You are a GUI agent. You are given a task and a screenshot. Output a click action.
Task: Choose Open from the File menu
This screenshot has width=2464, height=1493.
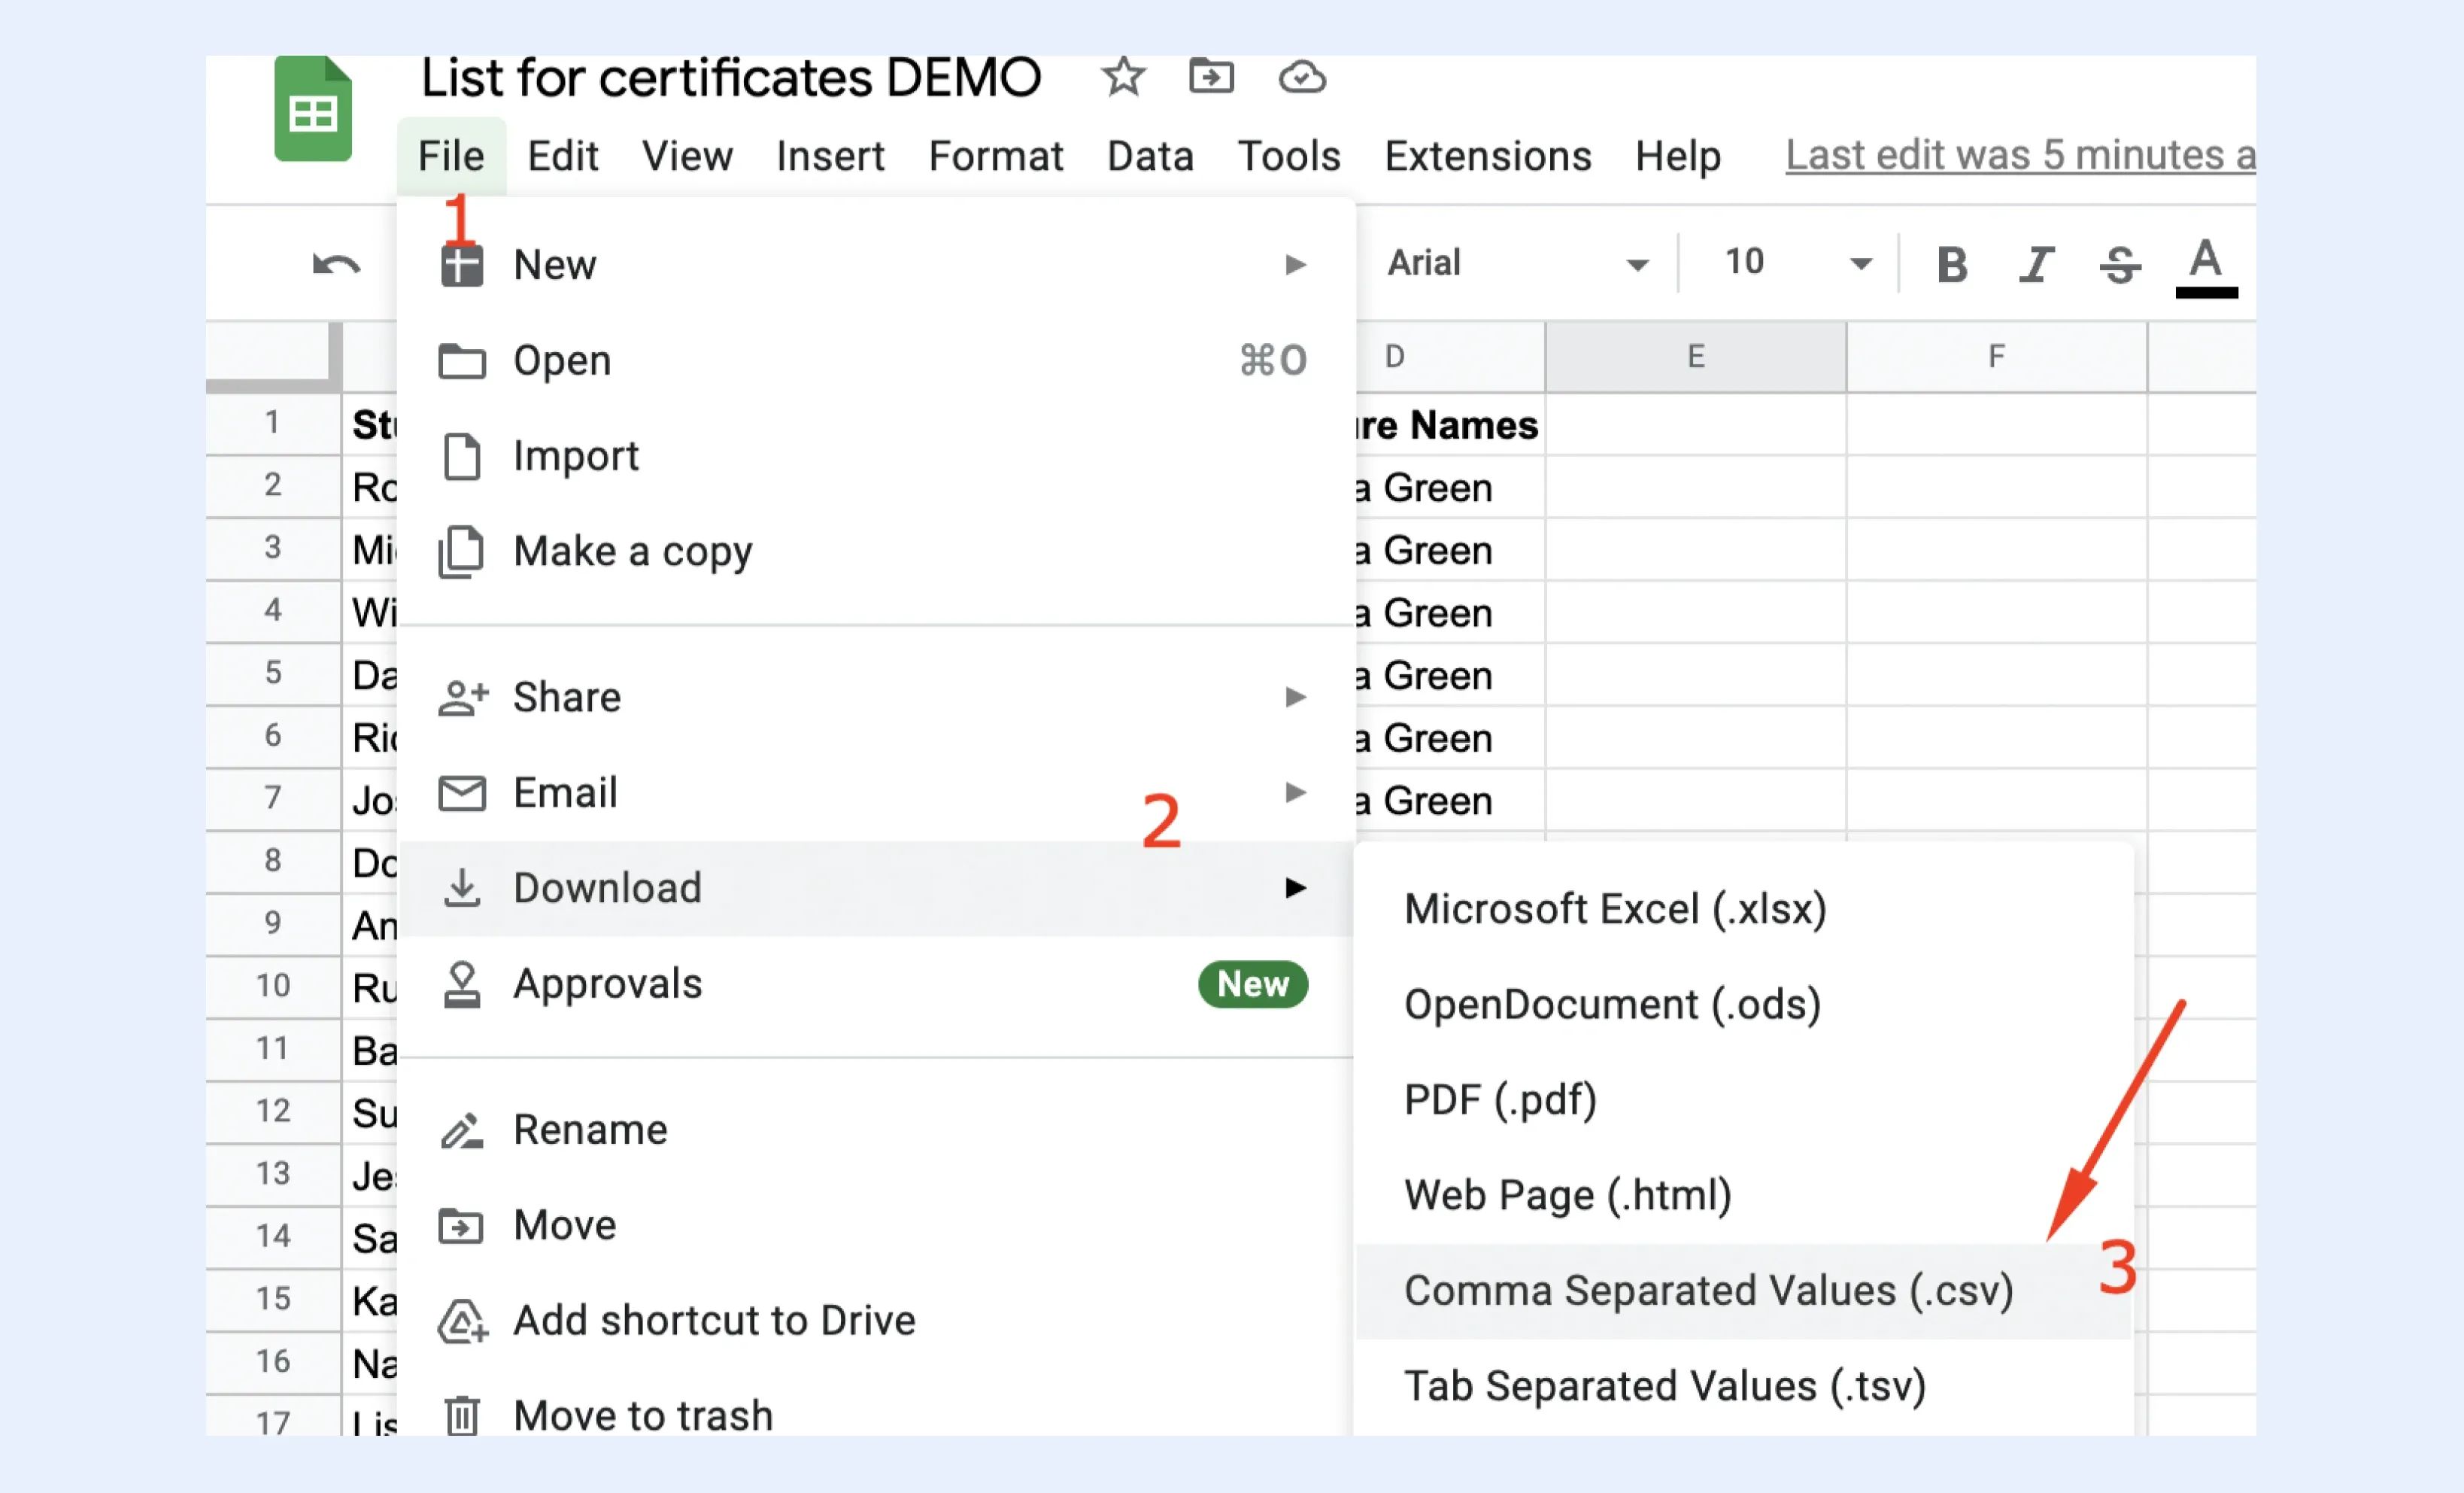click(876, 360)
